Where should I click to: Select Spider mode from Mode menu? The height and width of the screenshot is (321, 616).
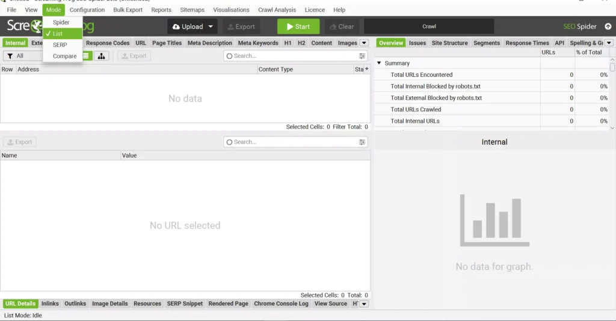[x=61, y=22]
